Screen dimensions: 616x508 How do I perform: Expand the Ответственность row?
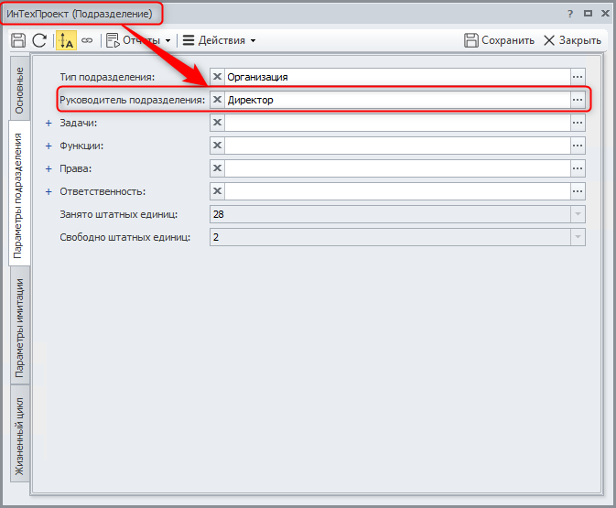[x=49, y=191]
